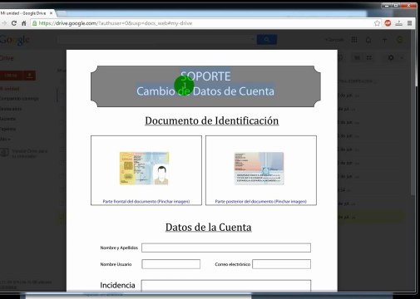420x299 pixels.
Task: Open the search options dropdown arrow
Action: [x=253, y=40]
